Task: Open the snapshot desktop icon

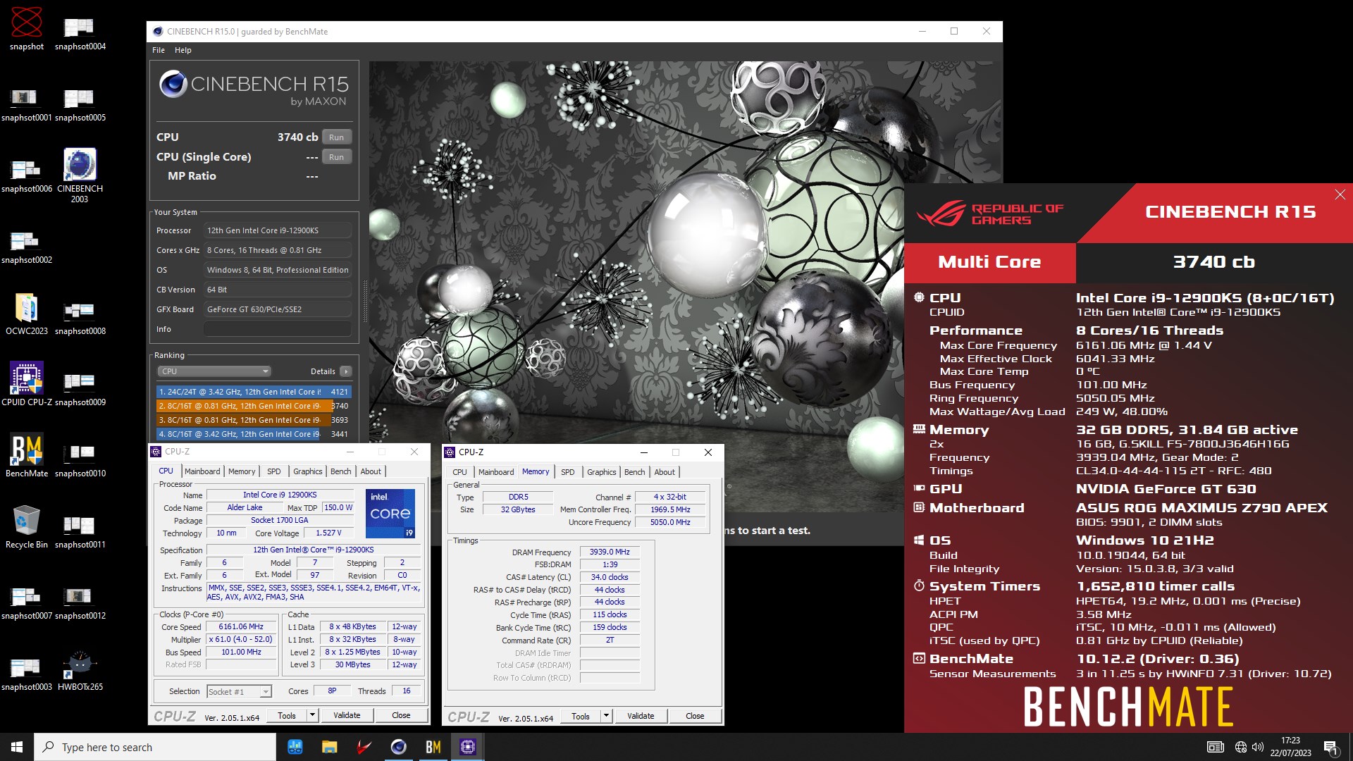Action: (27, 29)
